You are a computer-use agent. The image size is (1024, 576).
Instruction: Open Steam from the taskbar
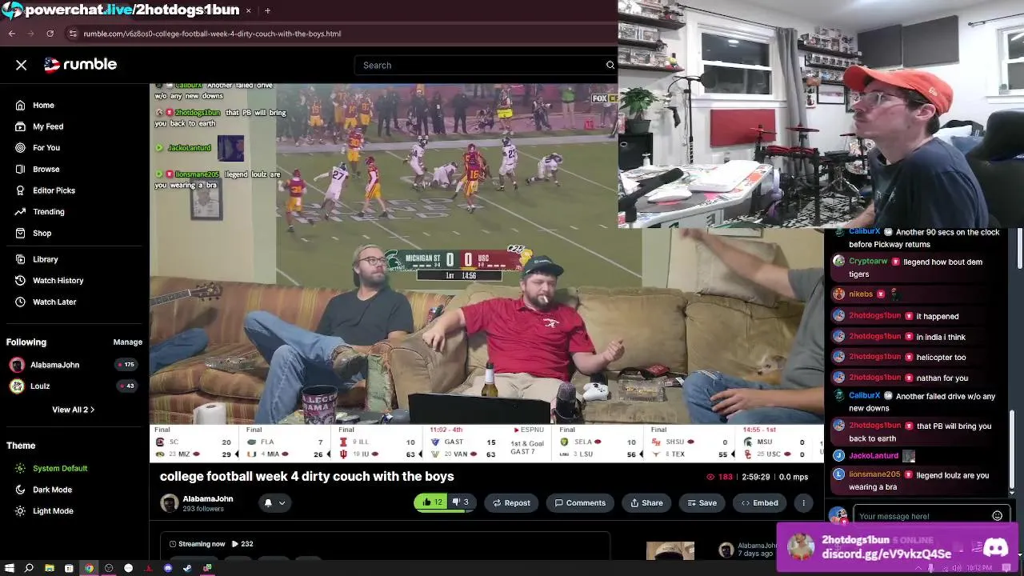pos(188,568)
